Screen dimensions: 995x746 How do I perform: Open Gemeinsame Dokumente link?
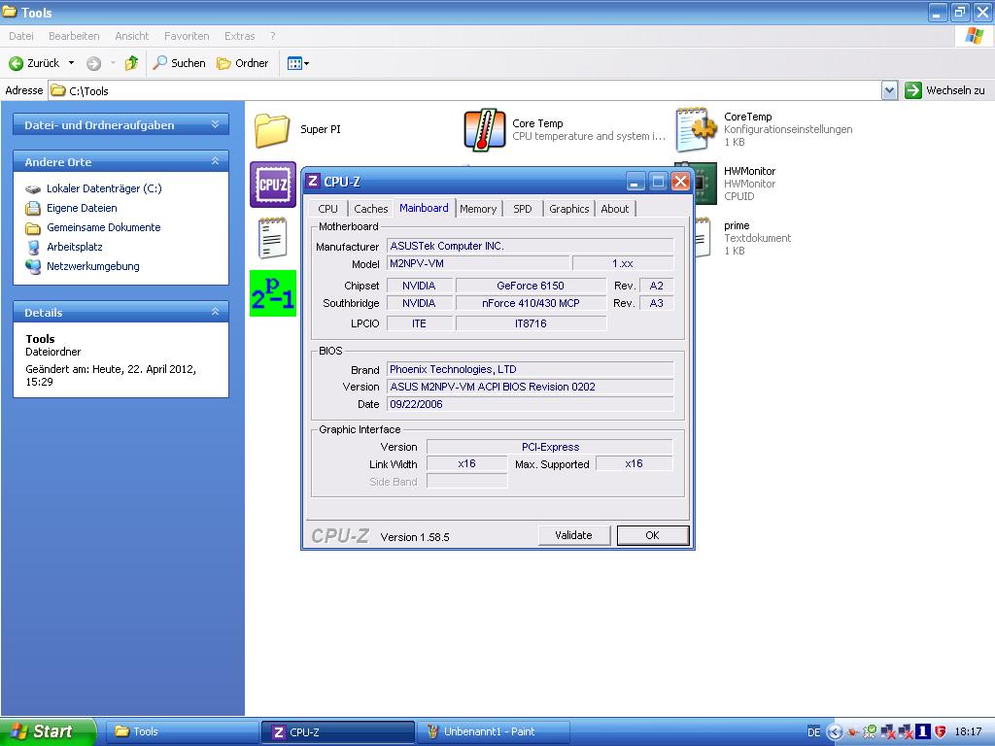(103, 227)
